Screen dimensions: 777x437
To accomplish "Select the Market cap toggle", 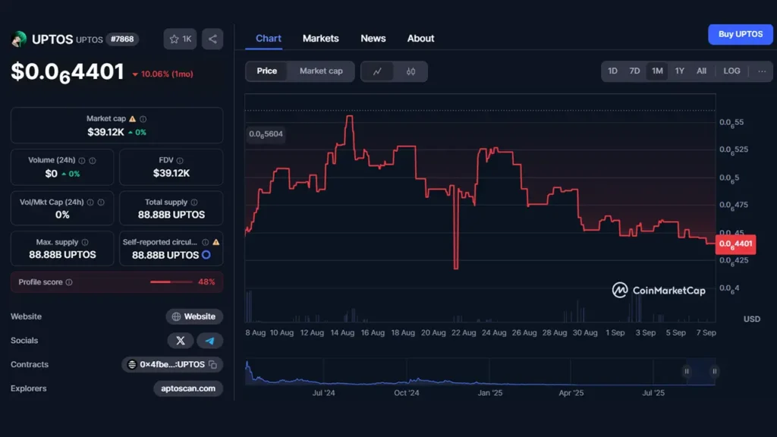I will coord(321,71).
